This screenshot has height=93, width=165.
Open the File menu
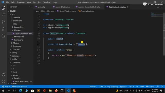click(7, 2)
